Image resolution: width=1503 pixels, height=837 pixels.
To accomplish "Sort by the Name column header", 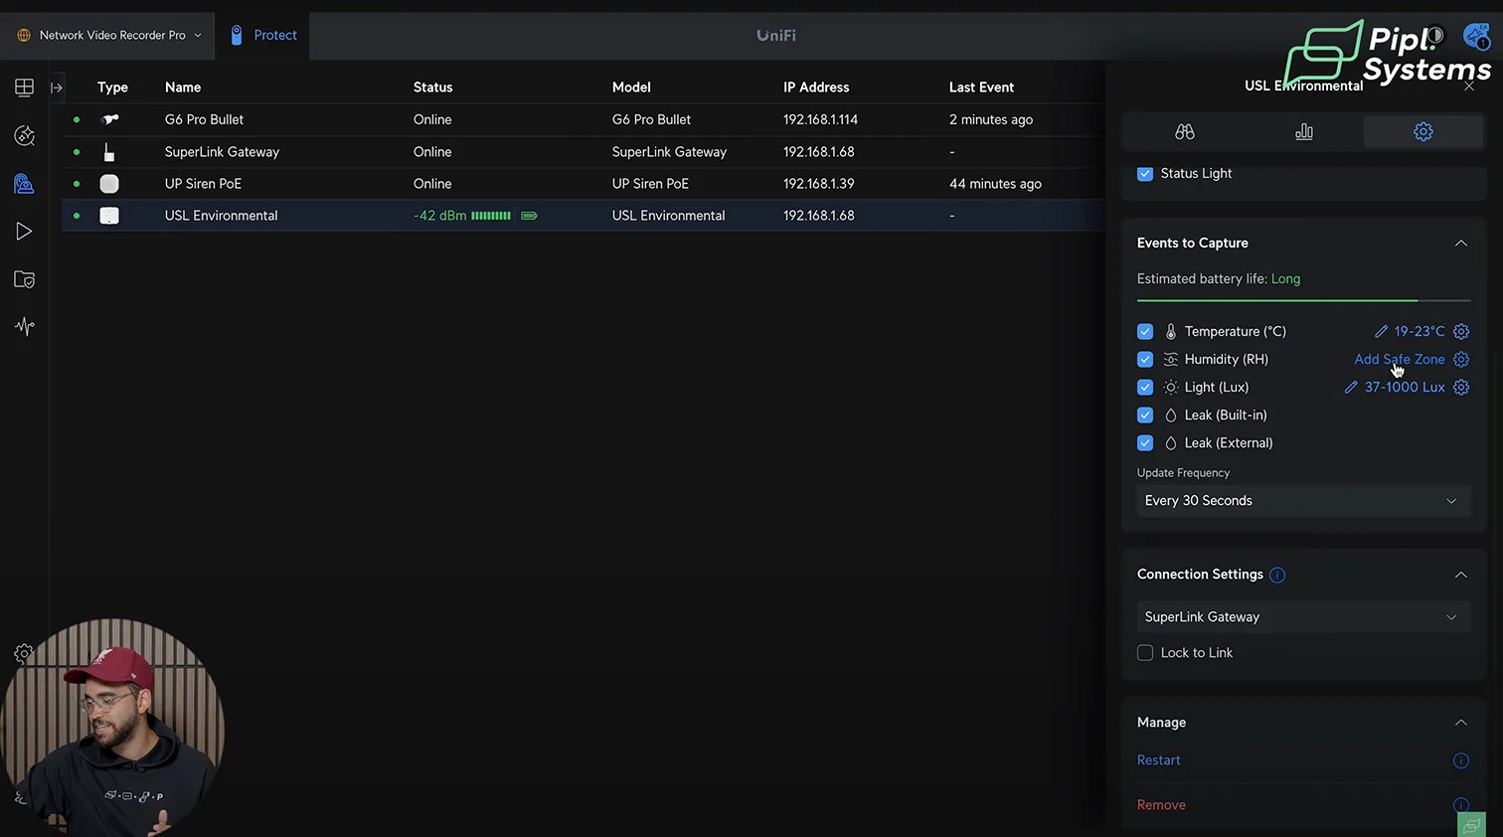I will tap(183, 87).
